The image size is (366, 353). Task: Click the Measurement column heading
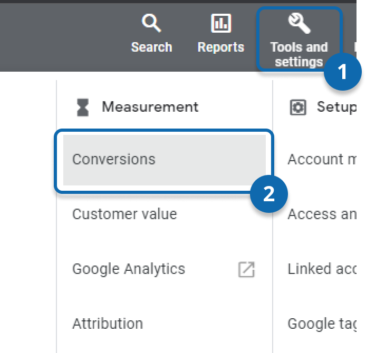click(x=150, y=107)
